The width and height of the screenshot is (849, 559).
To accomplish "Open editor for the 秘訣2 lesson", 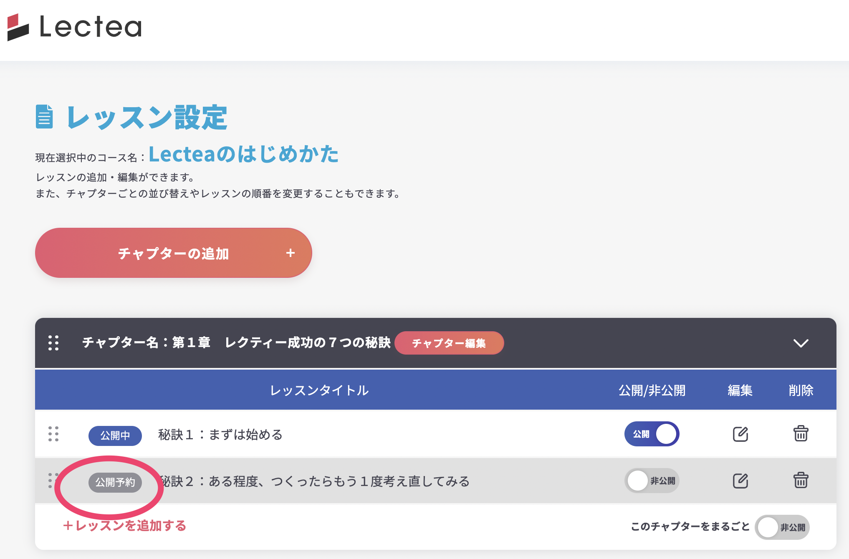I will 740,481.
